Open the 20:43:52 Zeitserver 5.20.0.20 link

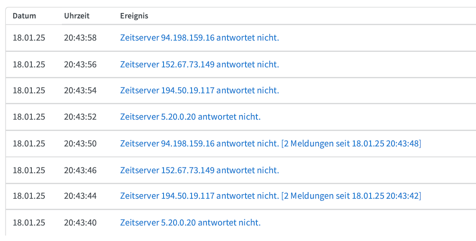coord(190,117)
